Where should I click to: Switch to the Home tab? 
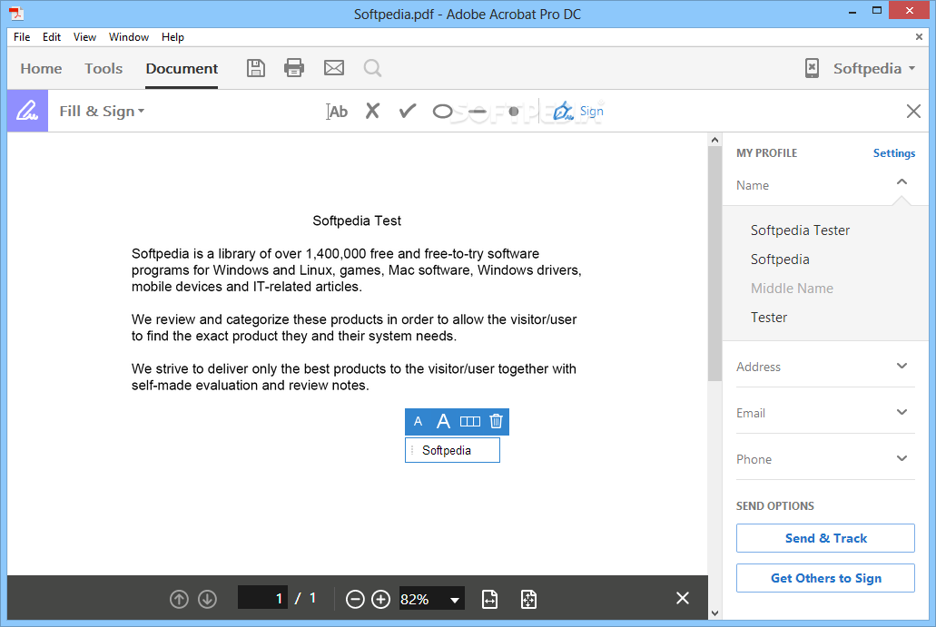(x=41, y=69)
